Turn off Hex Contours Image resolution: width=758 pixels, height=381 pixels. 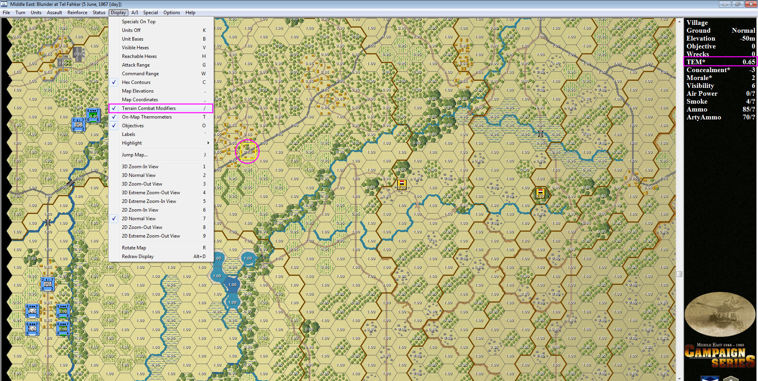pos(161,82)
